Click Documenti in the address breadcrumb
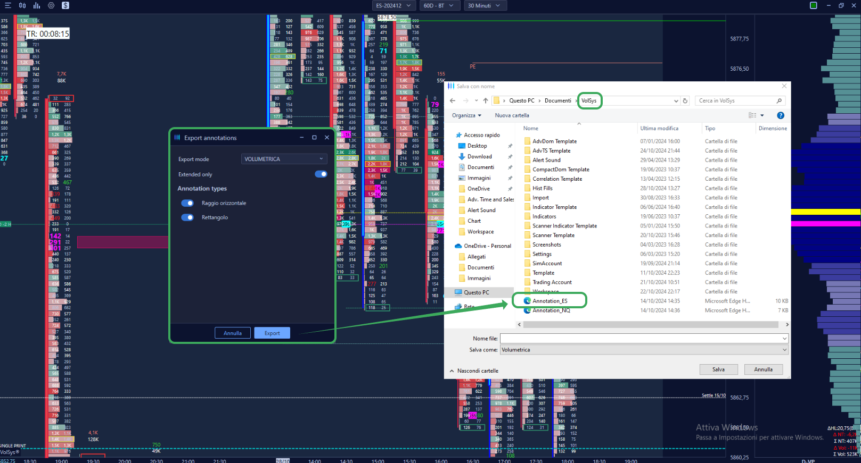This screenshot has width=861, height=463. click(557, 100)
